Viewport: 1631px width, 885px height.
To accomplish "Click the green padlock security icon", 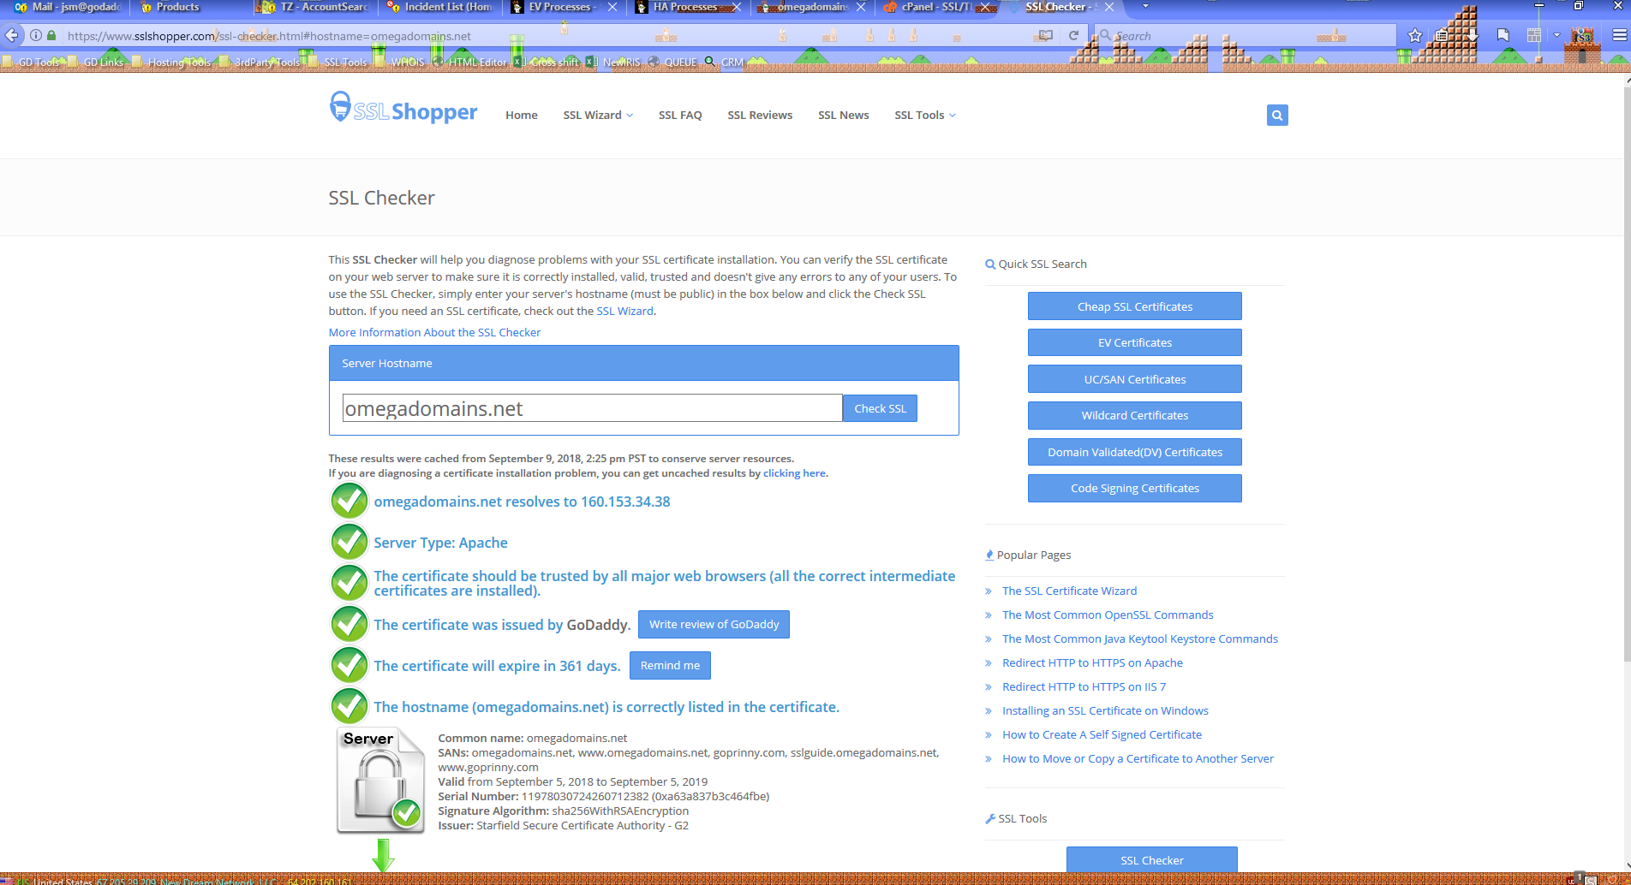I will [x=51, y=36].
